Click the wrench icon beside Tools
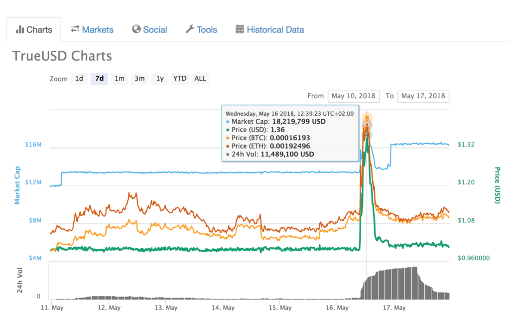This screenshot has width=510, height=318. pos(190,29)
